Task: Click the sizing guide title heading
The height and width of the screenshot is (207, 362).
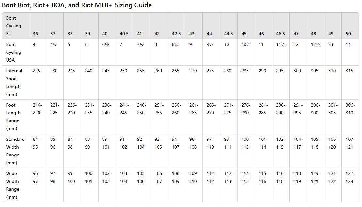Action: [77, 5]
